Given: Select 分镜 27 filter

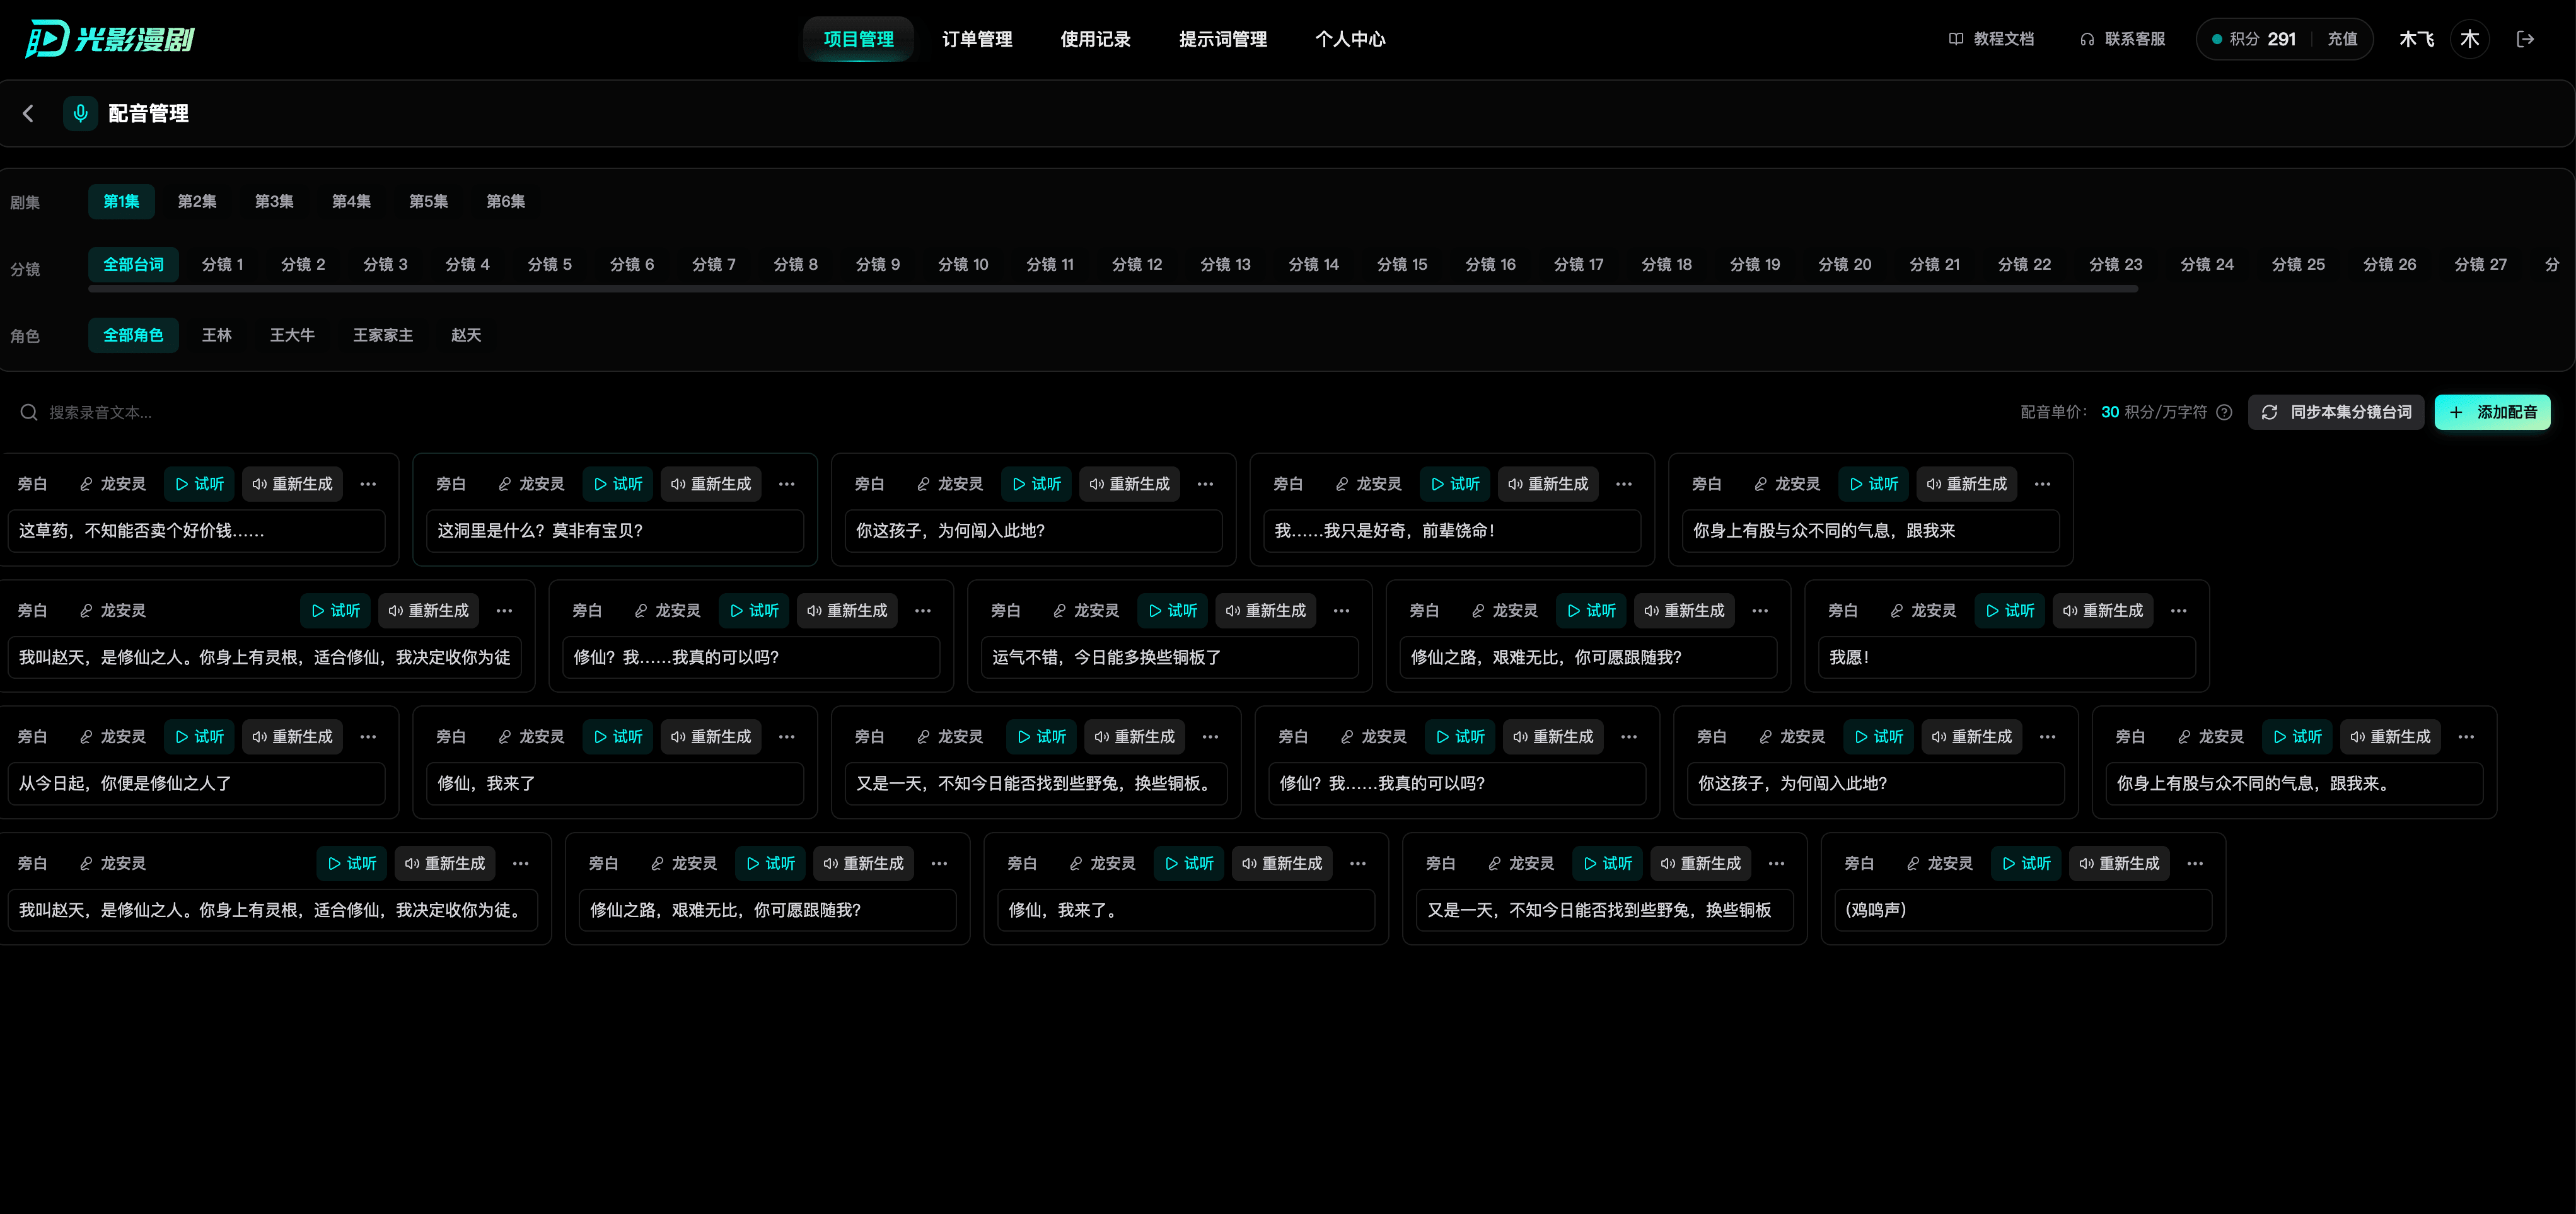Looking at the screenshot, I should (2480, 264).
